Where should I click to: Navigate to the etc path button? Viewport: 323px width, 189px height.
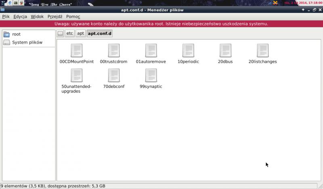69,33
